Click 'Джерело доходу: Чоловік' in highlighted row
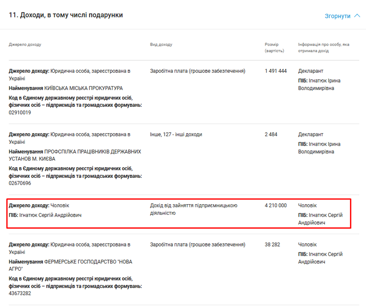Screen dimensions: 366x306 coord(39,205)
